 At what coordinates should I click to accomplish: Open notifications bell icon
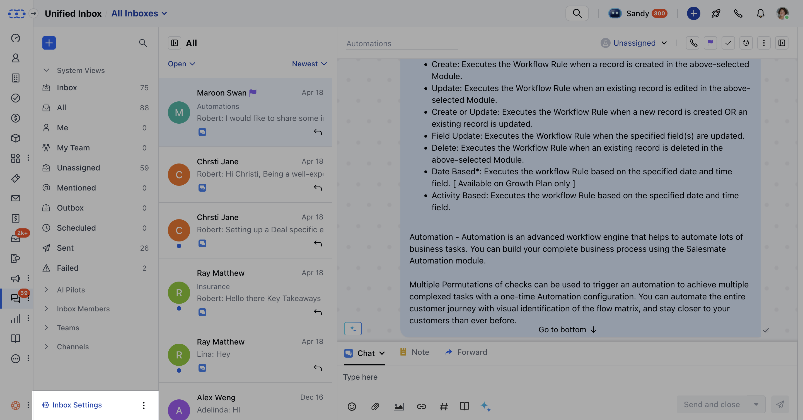761,13
